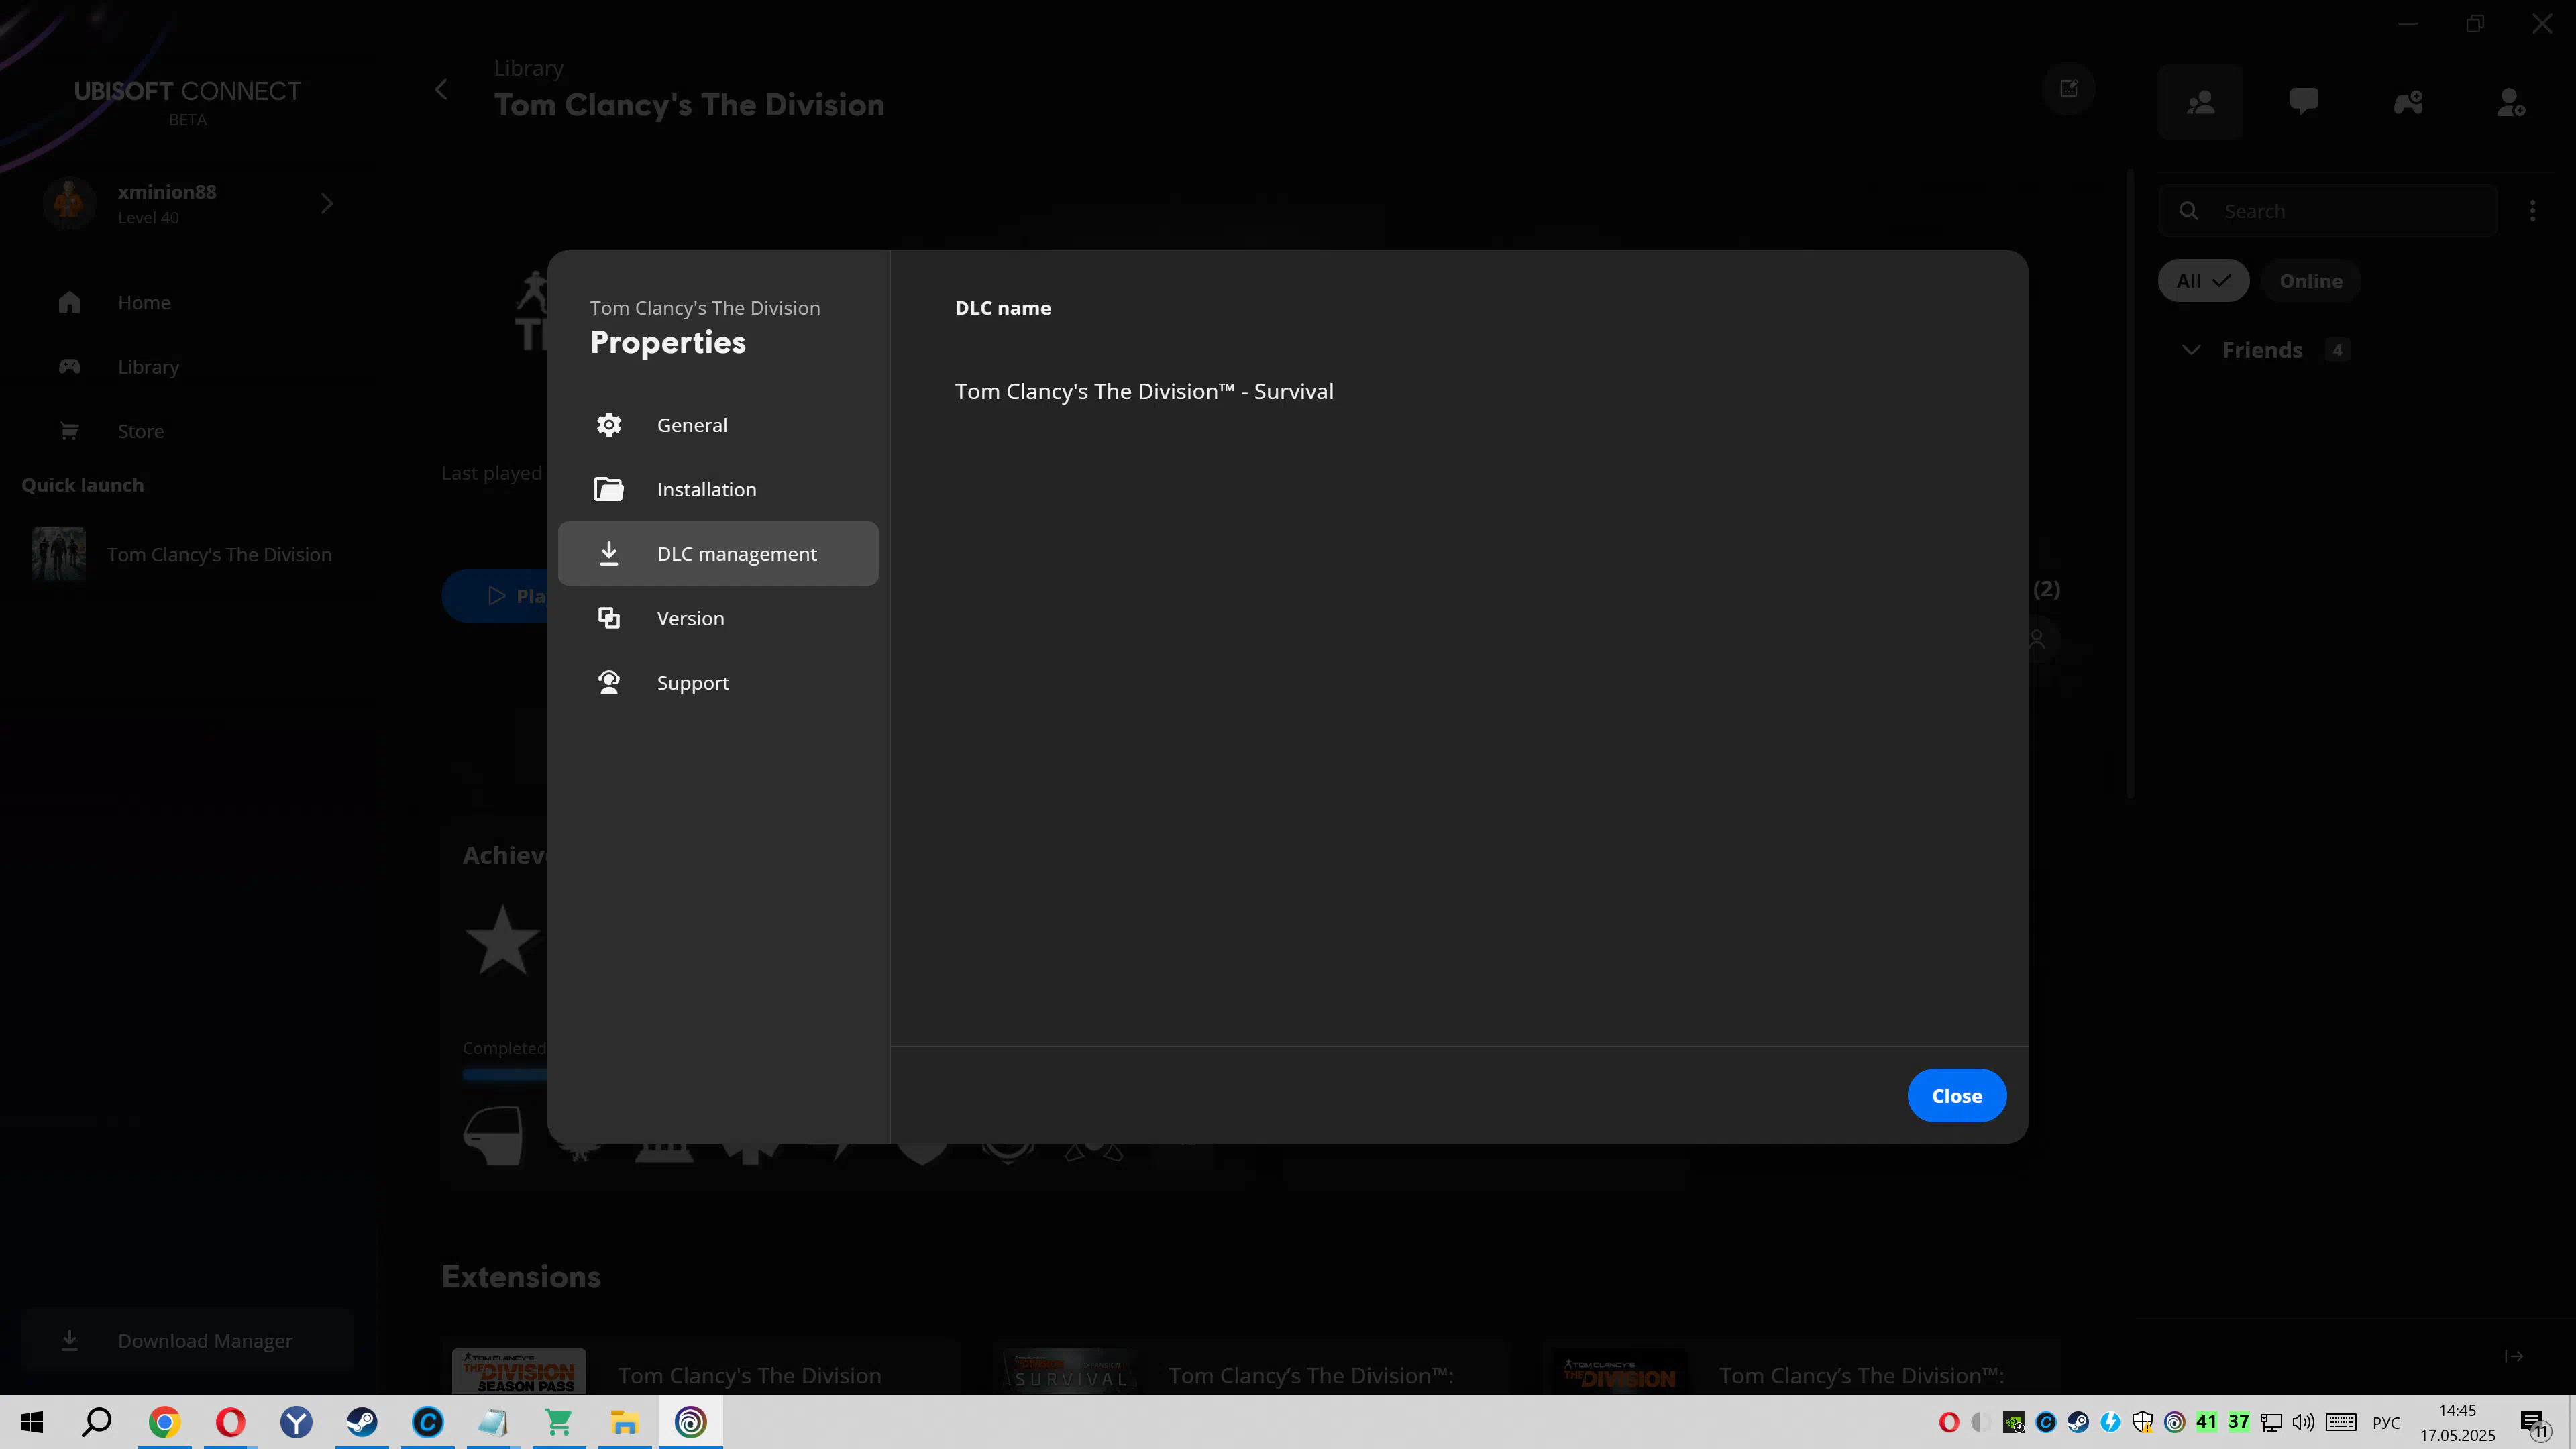Close the Properties dialog

1956,1095
